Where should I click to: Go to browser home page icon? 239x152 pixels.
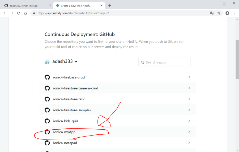[25, 13]
